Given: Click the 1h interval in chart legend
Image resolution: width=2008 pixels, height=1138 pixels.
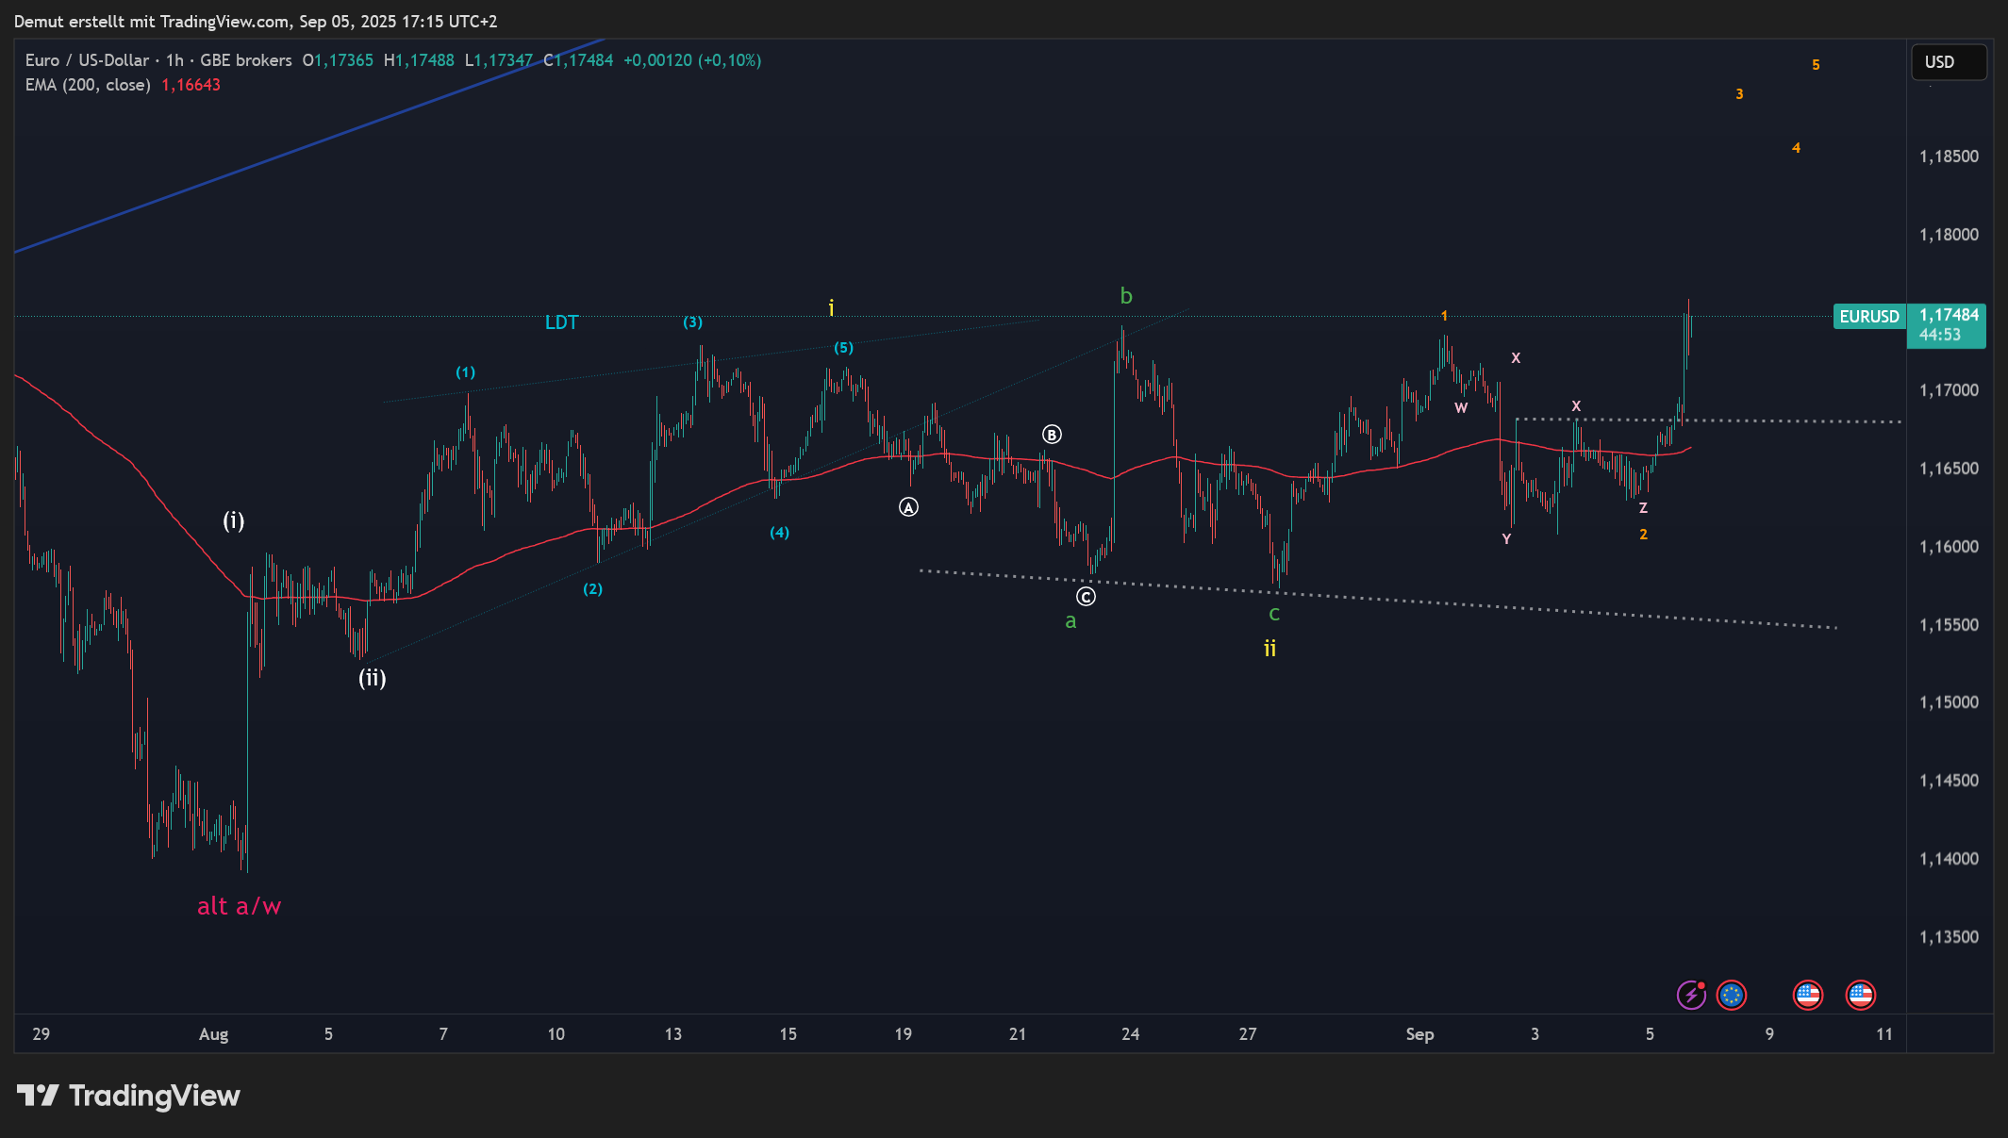Looking at the screenshot, I should click(x=174, y=60).
